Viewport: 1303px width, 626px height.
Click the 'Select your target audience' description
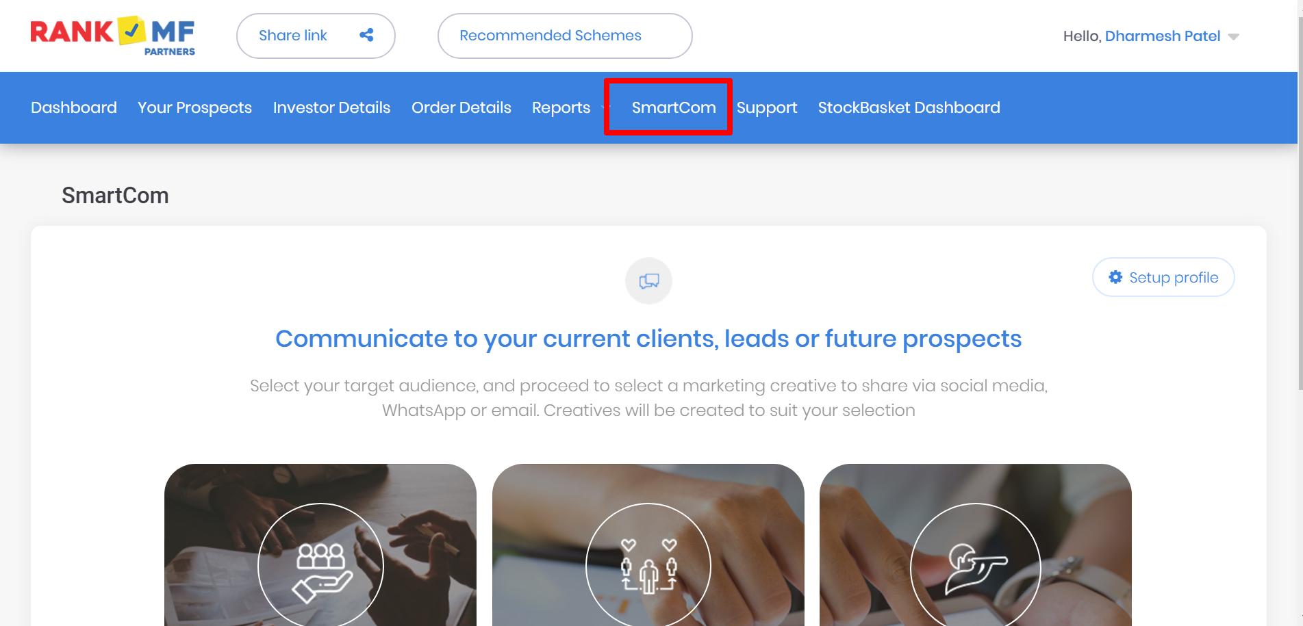(648, 397)
